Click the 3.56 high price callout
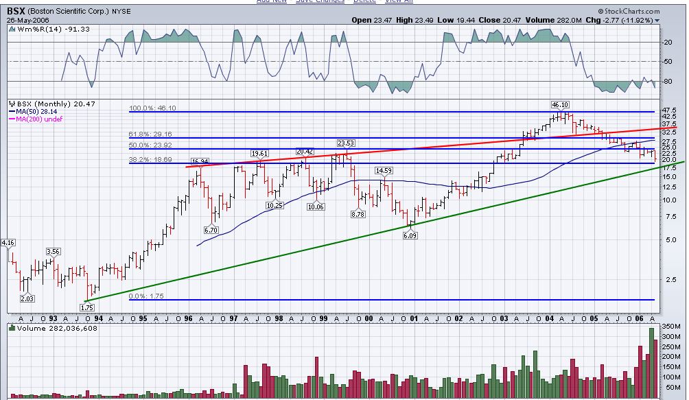 [x=53, y=252]
